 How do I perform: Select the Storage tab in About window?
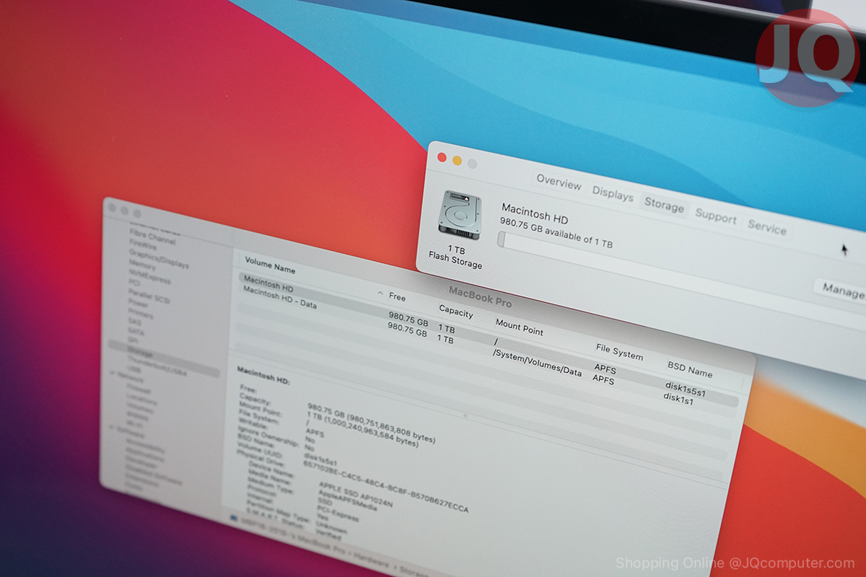coord(664,206)
